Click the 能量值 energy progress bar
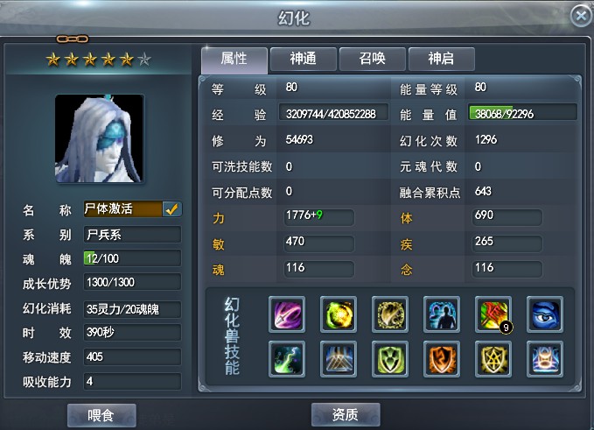Viewport: 594px width, 430px height. (x=522, y=113)
